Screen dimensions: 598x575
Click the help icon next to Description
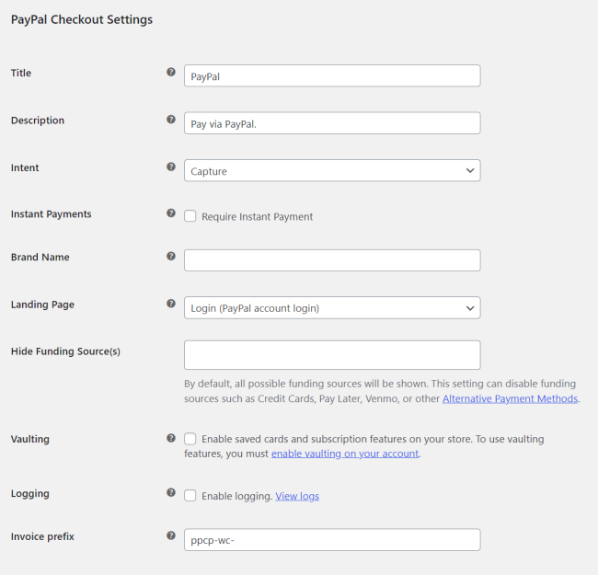click(171, 120)
